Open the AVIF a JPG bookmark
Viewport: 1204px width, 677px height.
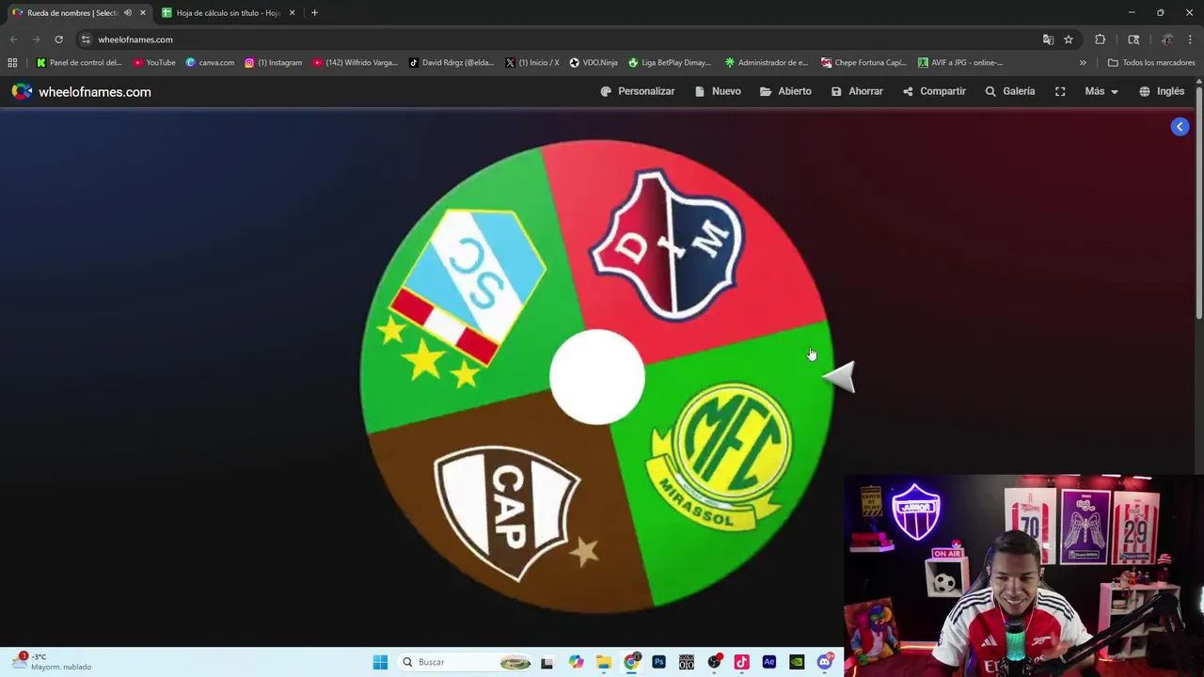[x=960, y=63]
